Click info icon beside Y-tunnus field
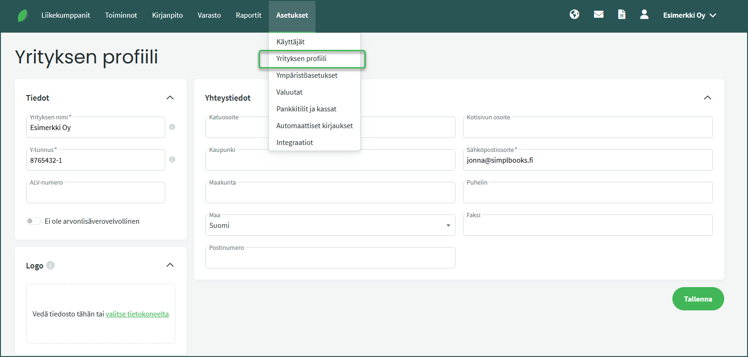Viewport: 748px width, 357px height. 172,159
